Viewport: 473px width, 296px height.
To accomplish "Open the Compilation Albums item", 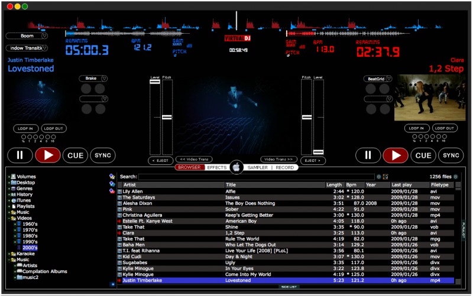I will pyautogui.click(x=45, y=272).
